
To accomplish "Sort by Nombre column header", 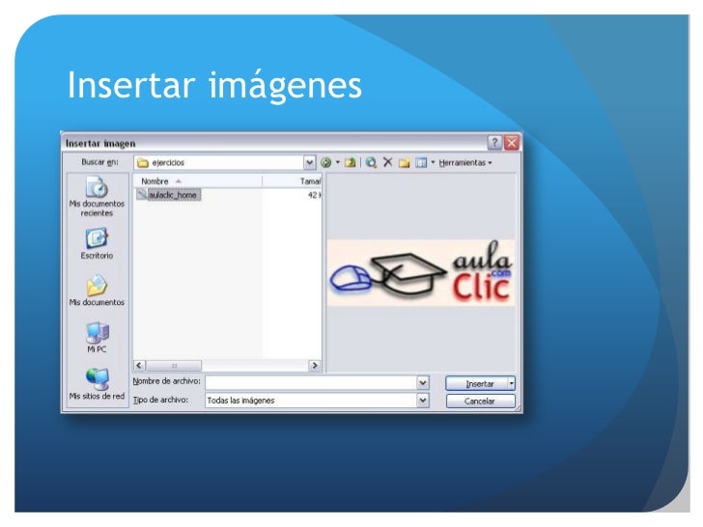I will pos(197,181).
